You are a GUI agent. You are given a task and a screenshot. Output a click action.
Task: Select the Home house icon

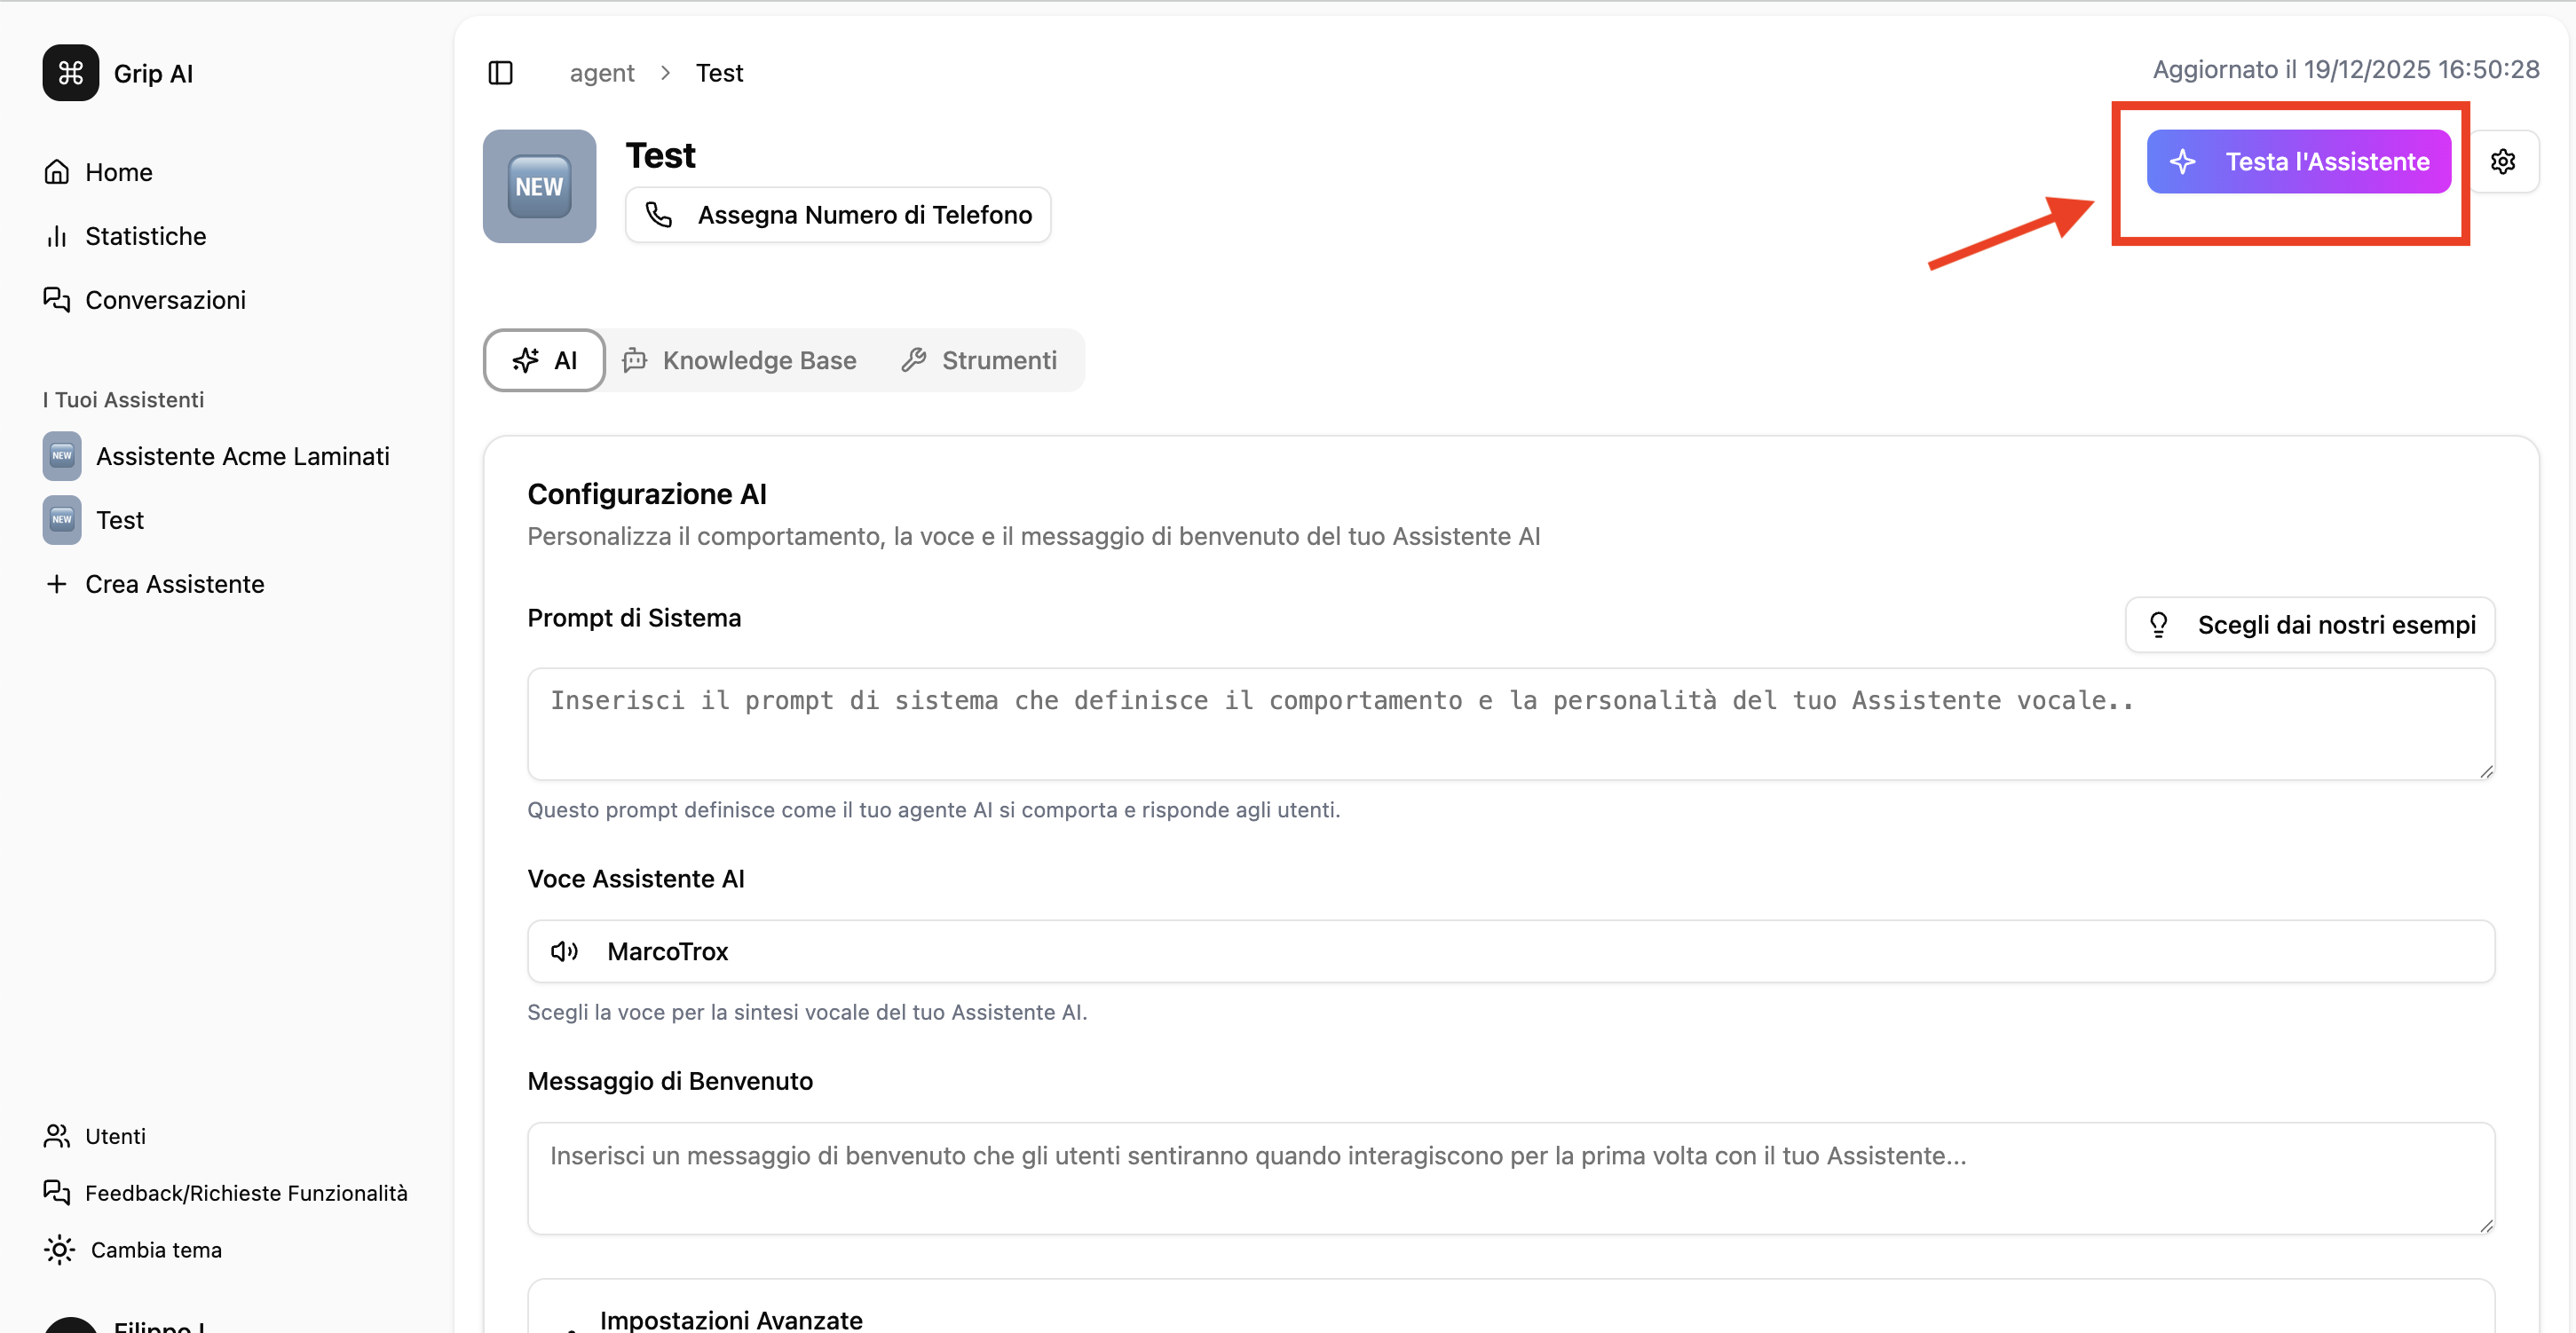point(57,171)
